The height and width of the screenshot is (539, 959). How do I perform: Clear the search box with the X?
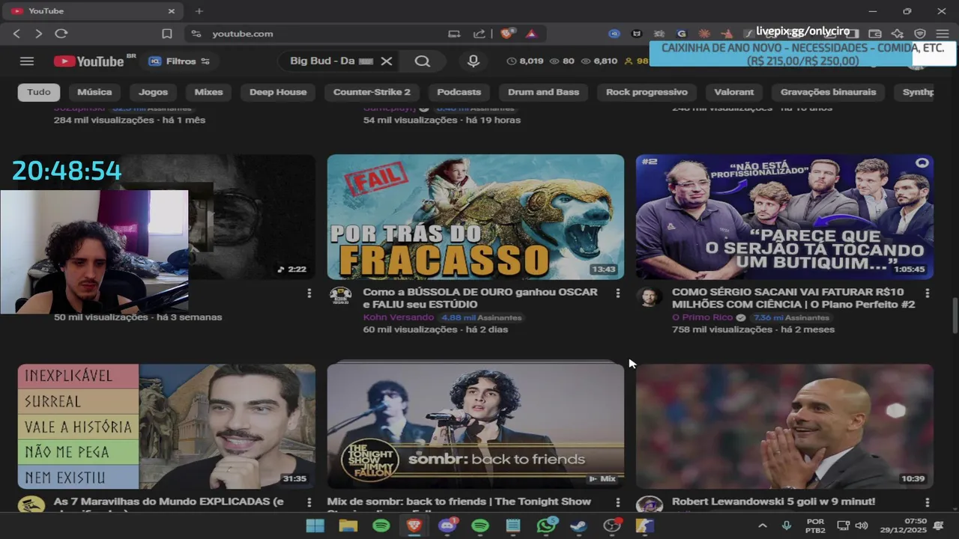pyautogui.click(x=387, y=61)
